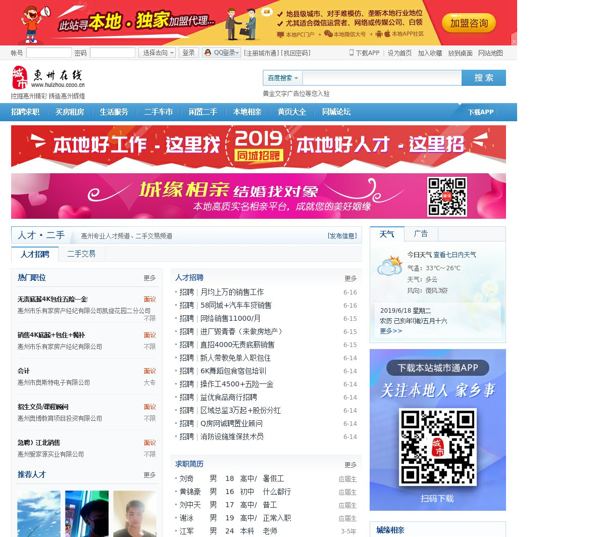This screenshot has height=537, width=606.
Task: Open the 选择去向 dropdown
Action: coord(157,53)
